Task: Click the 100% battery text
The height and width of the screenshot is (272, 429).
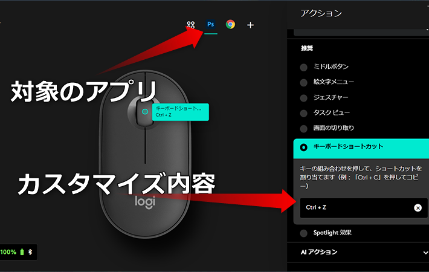Action: [8, 252]
